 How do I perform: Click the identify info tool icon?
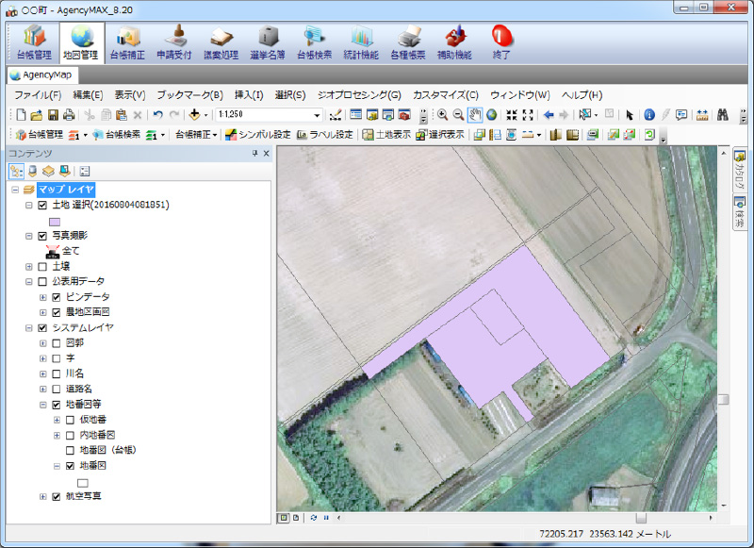click(x=648, y=114)
